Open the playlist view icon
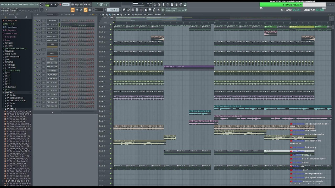Screen dimensions: 335x188 click(x=124, y=10)
